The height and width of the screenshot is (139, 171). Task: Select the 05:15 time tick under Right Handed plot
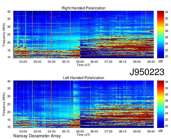pyautogui.click(x=66, y=62)
